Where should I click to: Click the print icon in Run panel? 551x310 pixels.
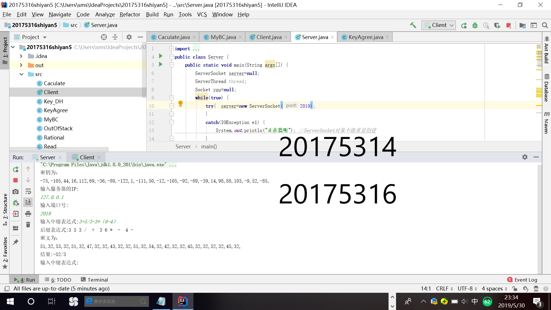28,214
